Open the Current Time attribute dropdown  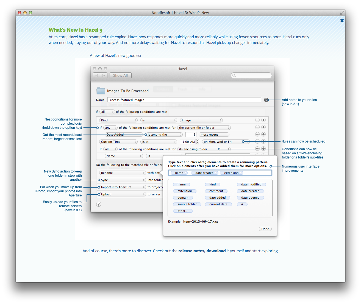tap(118, 142)
